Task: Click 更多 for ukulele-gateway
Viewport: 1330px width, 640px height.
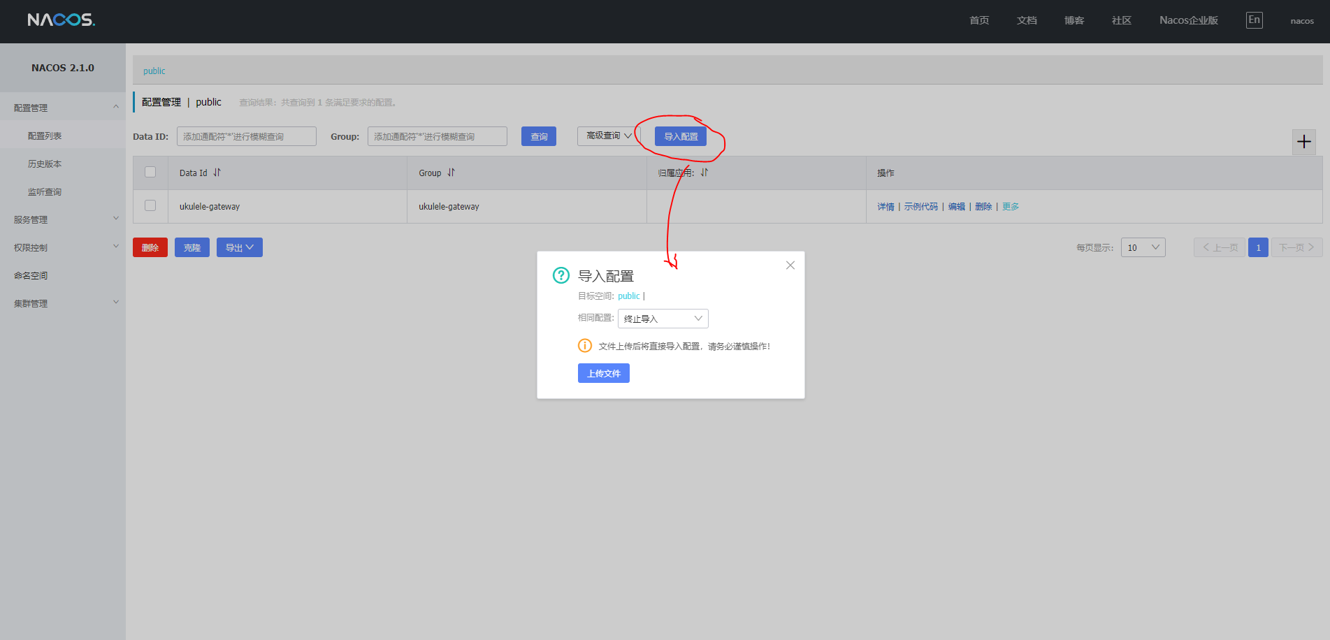Action: pyautogui.click(x=1011, y=206)
